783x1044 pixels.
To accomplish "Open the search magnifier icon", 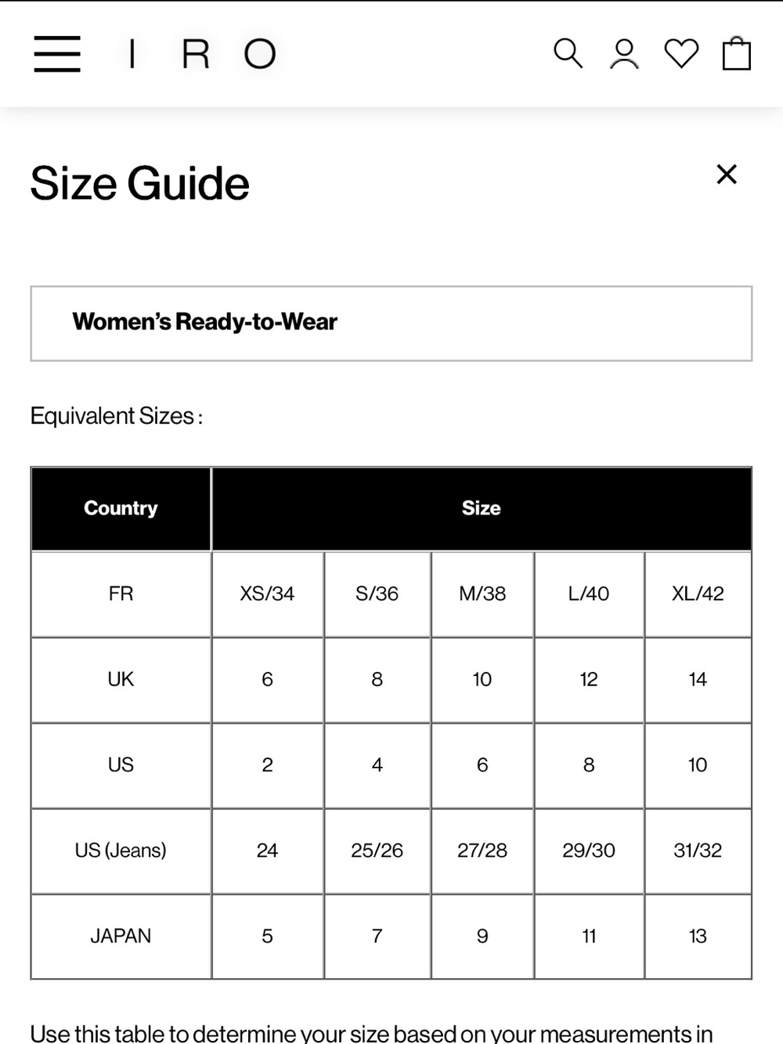I will point(568,53).
